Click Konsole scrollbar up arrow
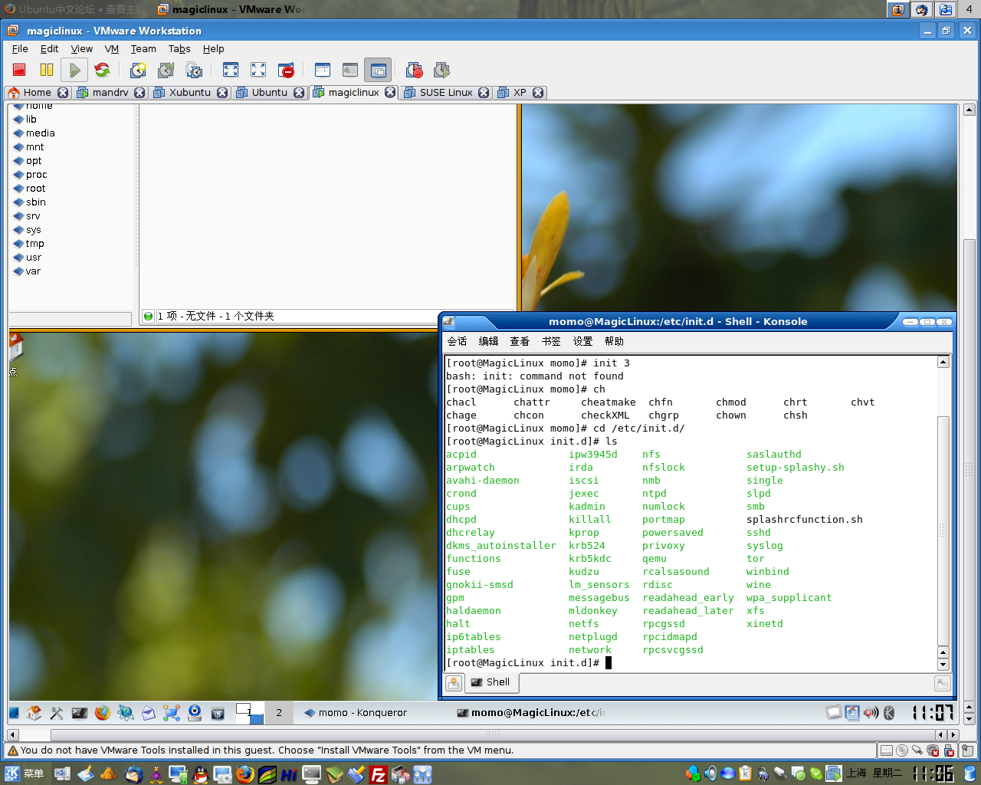 click(x=943, y=362)
